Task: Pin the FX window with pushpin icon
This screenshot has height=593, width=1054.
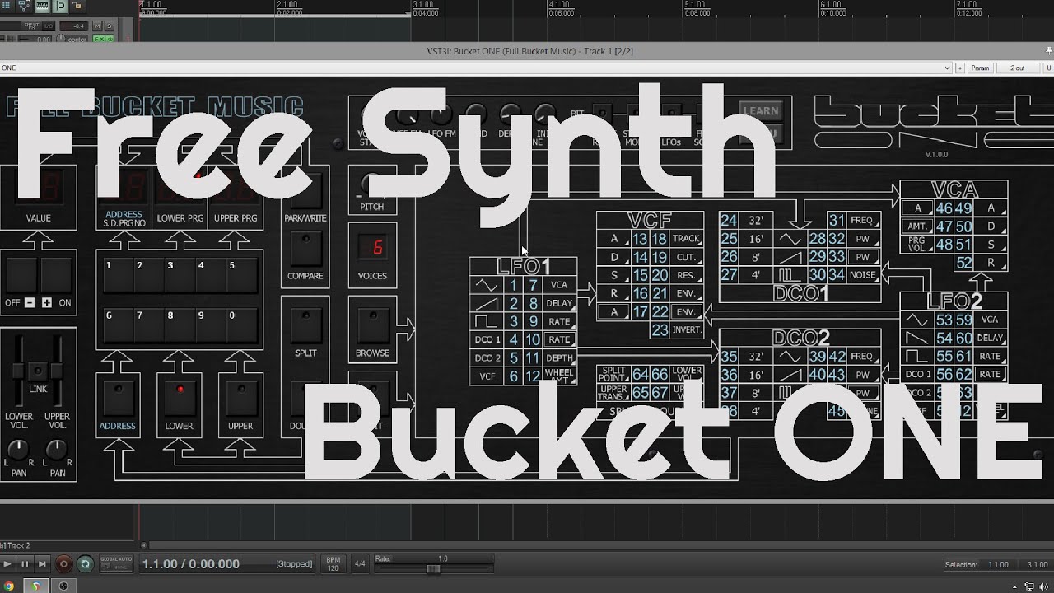Action: coord(1049,51)
